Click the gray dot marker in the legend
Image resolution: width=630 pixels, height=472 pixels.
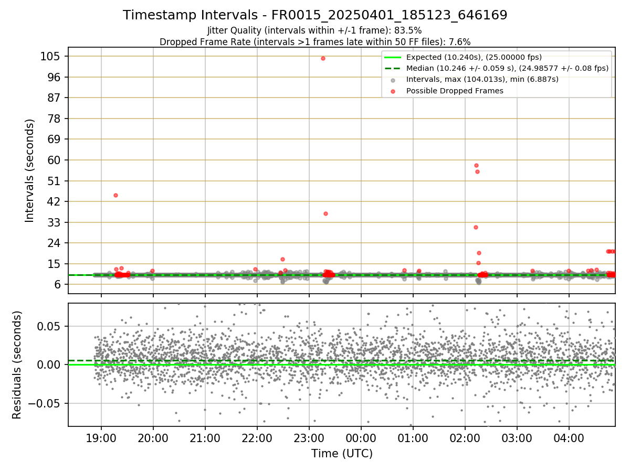point(393,80)
